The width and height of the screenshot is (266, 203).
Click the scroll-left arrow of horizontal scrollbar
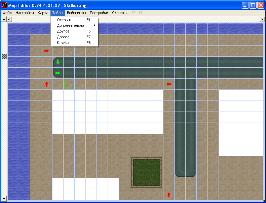pyautogui.click(x=9, y=19)
